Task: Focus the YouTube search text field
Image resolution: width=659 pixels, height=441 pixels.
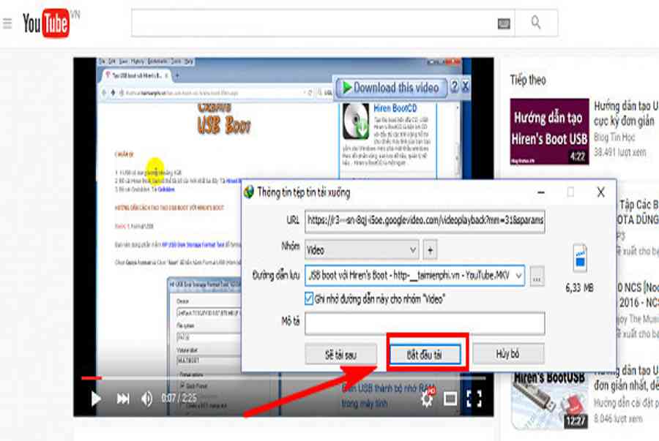Action: [x=313, y=23]
